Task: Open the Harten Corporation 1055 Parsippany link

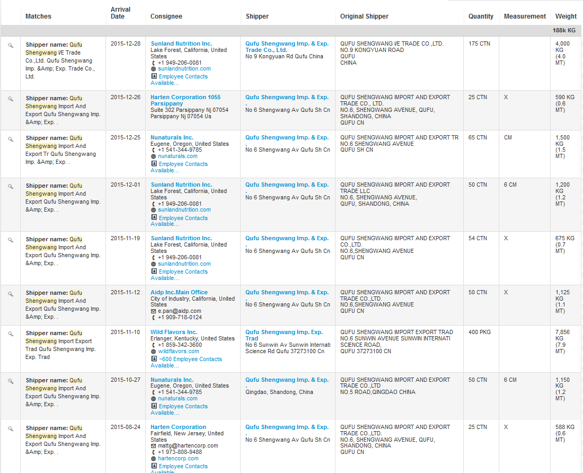Action: pyautogui.click(x=185, y=100)
